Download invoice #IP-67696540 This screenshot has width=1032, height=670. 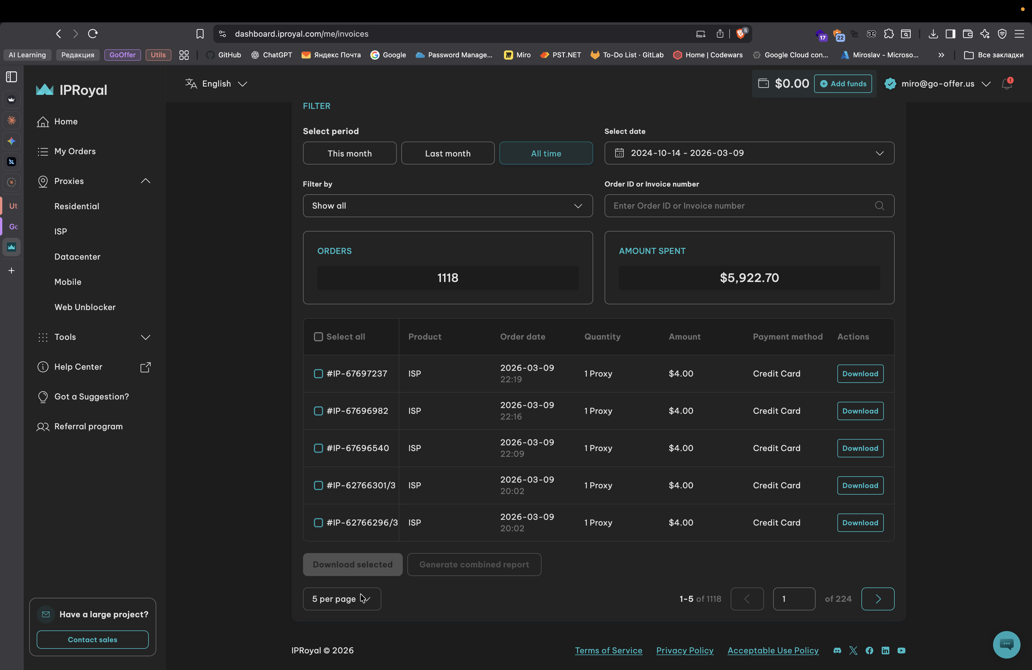[860, 448]
